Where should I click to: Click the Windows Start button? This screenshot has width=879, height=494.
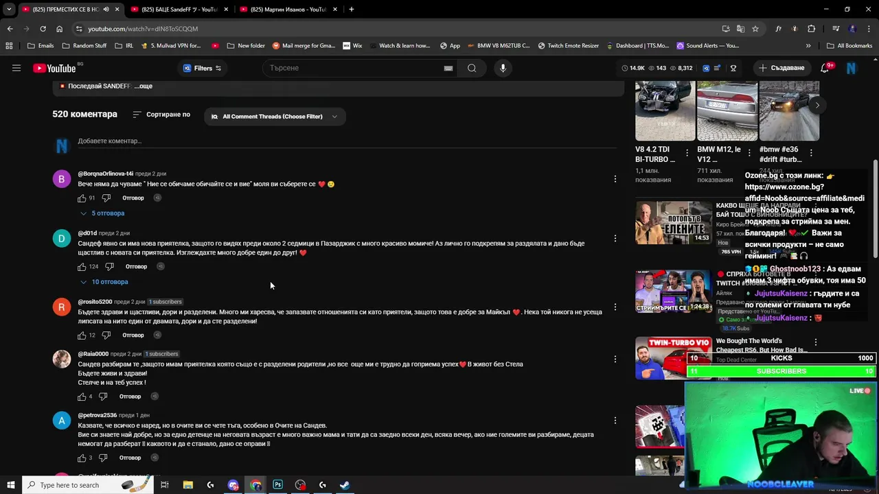point(10,485)
